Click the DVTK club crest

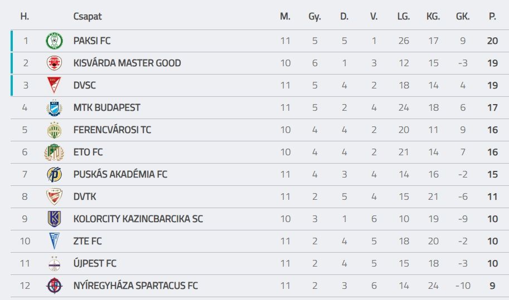click(54, 196)
